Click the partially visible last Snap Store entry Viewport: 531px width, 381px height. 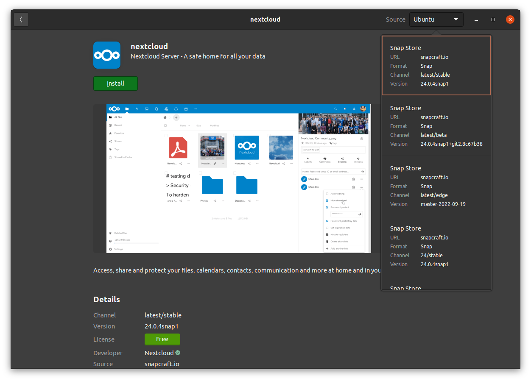click(436, 284)
